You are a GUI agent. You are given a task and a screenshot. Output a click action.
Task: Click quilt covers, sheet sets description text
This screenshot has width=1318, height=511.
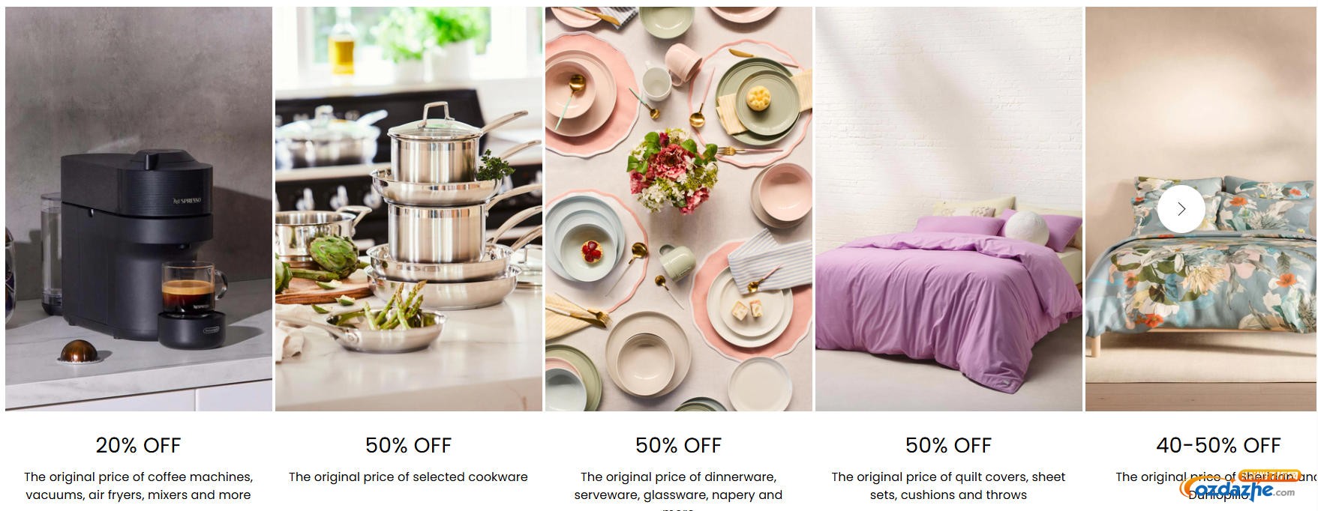pyautogui.click(x=949, y=486)
